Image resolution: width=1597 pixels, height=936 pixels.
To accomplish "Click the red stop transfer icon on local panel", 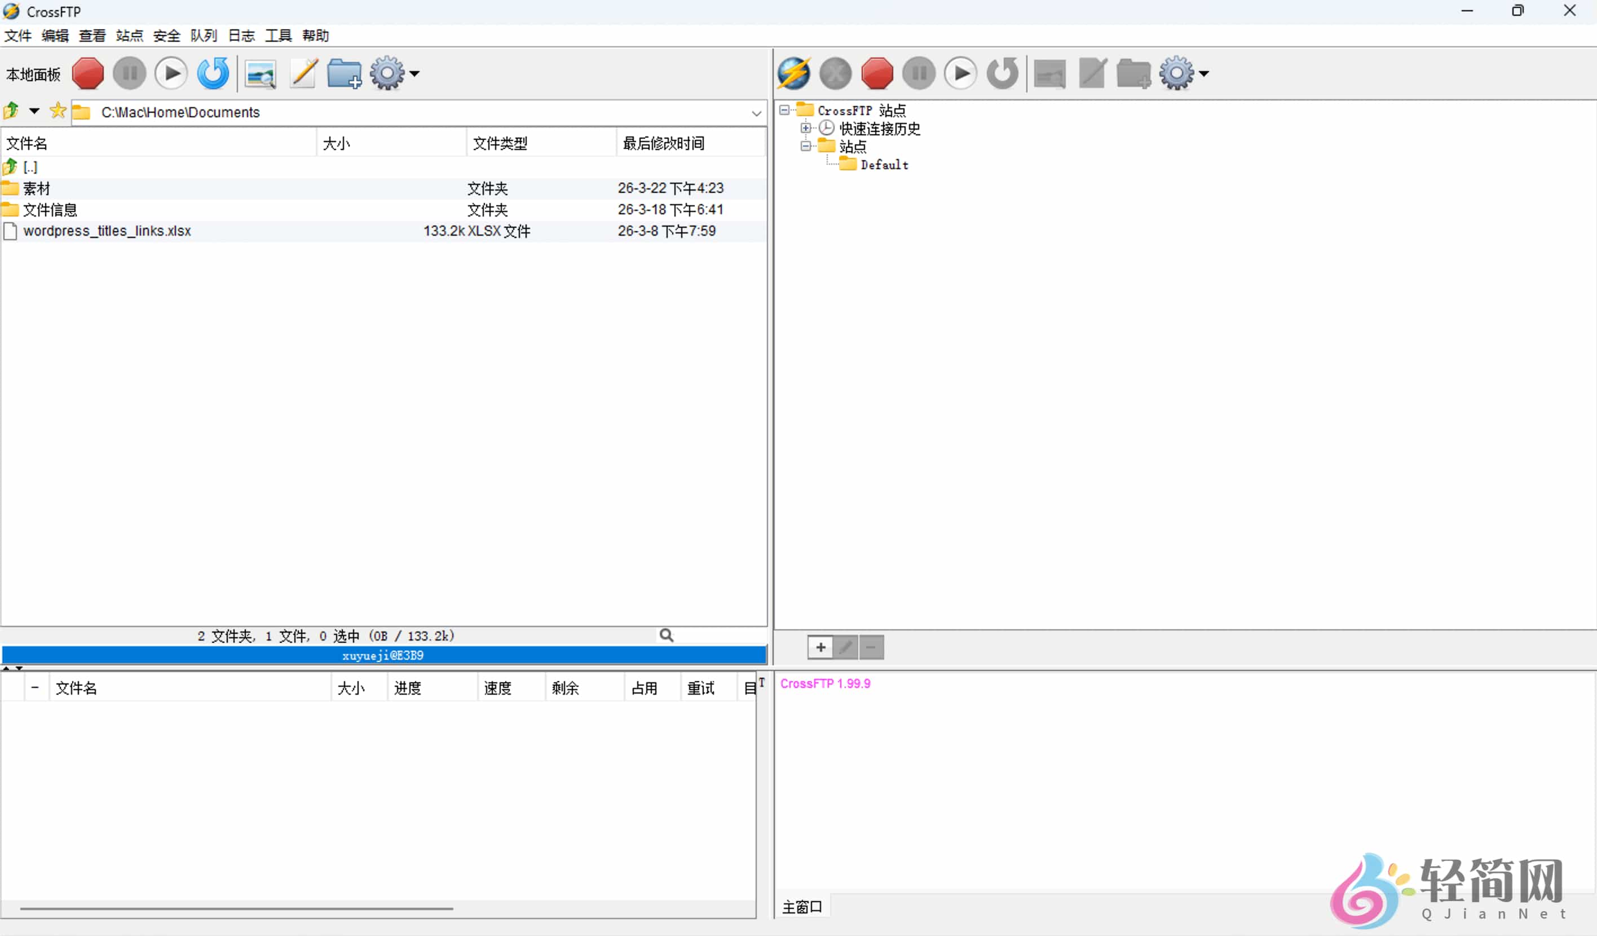I will point(88,73).
